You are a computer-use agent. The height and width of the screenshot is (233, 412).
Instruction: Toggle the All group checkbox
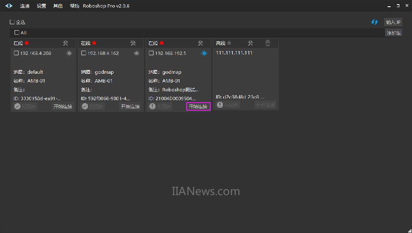(17, 33)
